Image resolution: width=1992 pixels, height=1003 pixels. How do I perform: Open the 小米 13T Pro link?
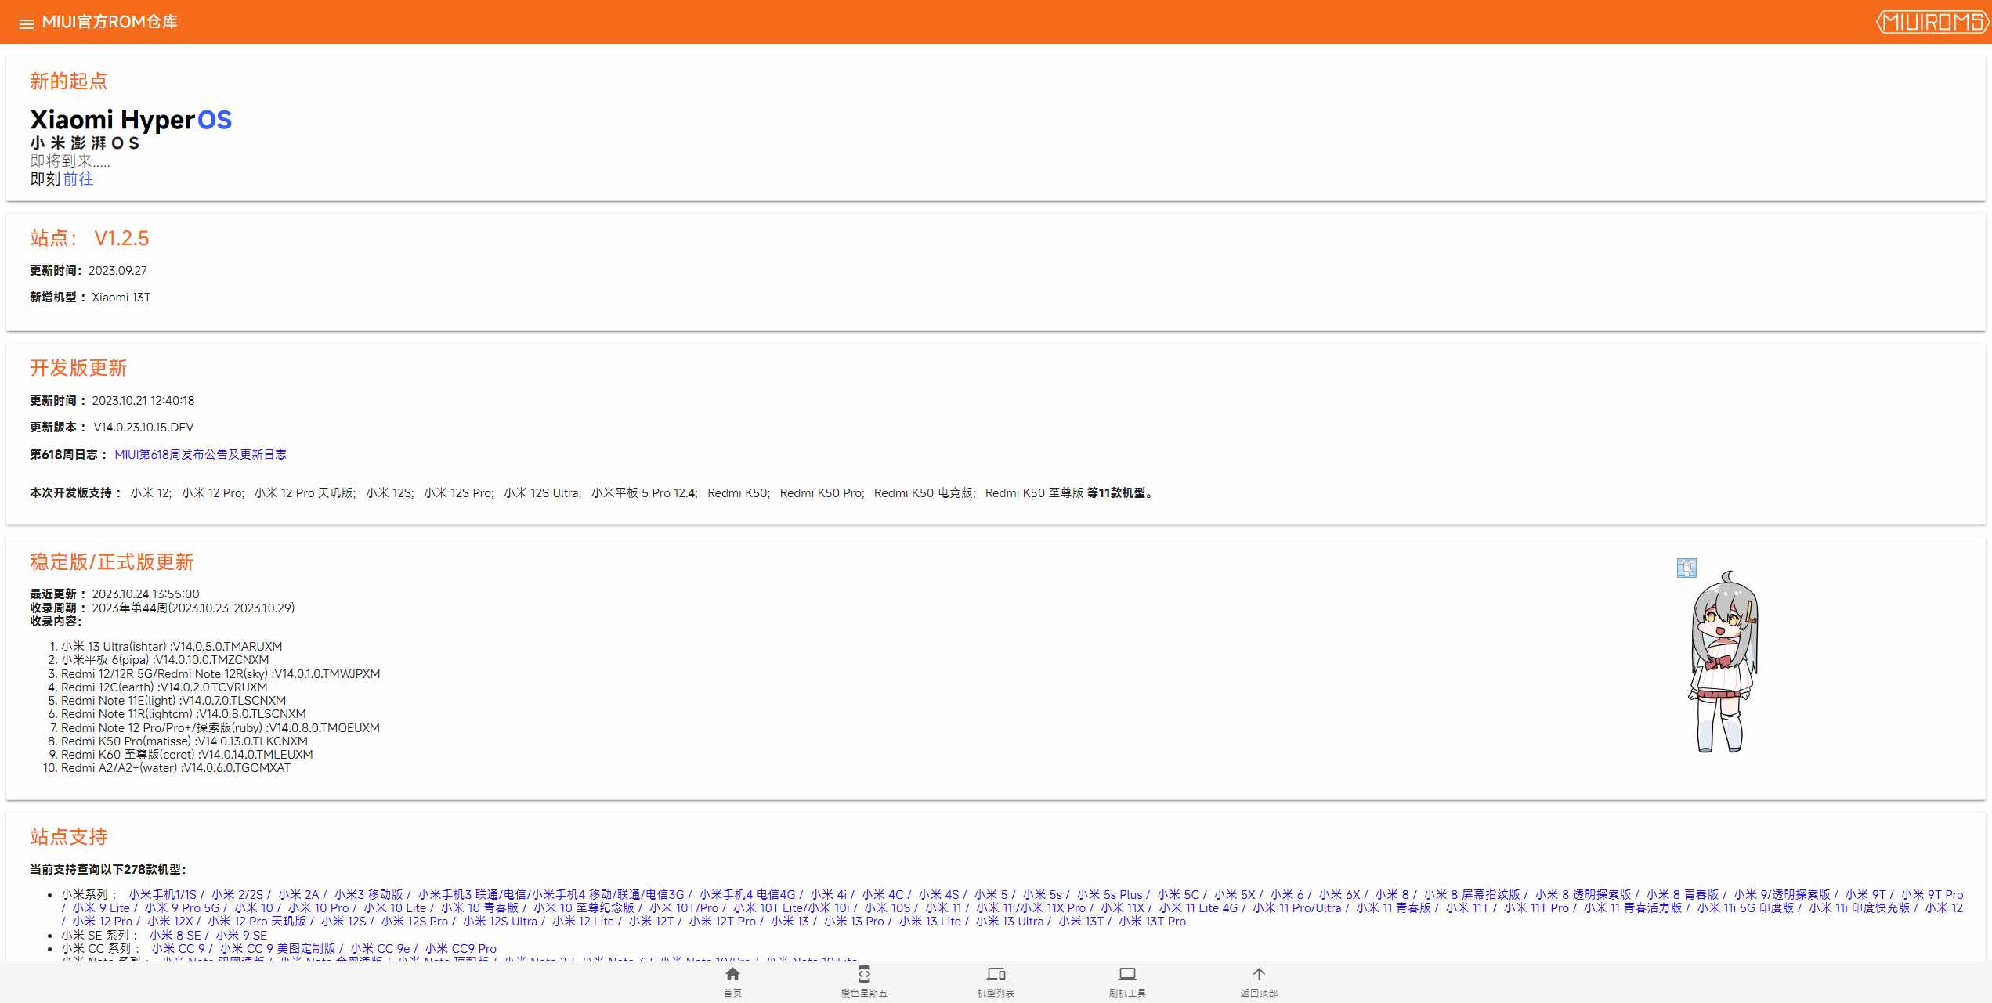tap(1151, 922)
